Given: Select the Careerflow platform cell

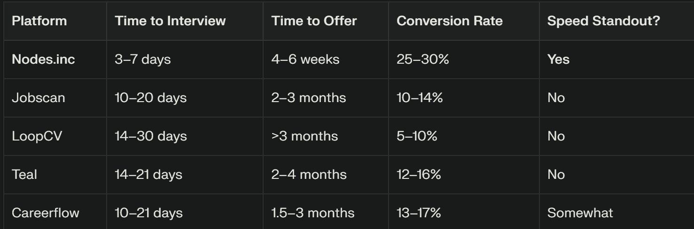Looking at the screenshot, I should (x=46, y=213).
